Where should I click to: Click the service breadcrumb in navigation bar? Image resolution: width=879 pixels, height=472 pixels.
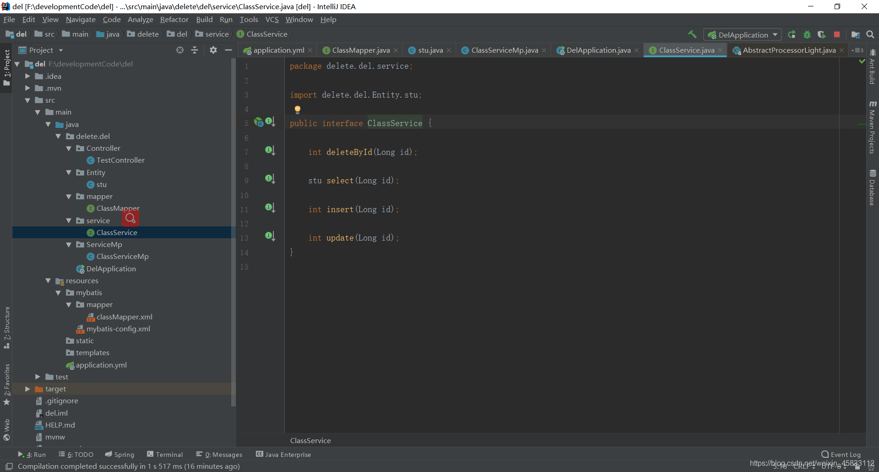click(212, 34)
